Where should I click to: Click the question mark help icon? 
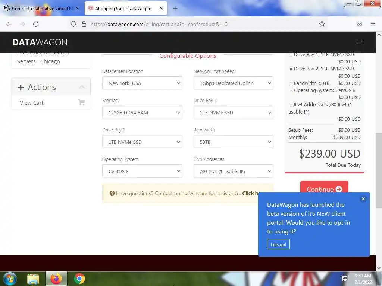(112, 193)
